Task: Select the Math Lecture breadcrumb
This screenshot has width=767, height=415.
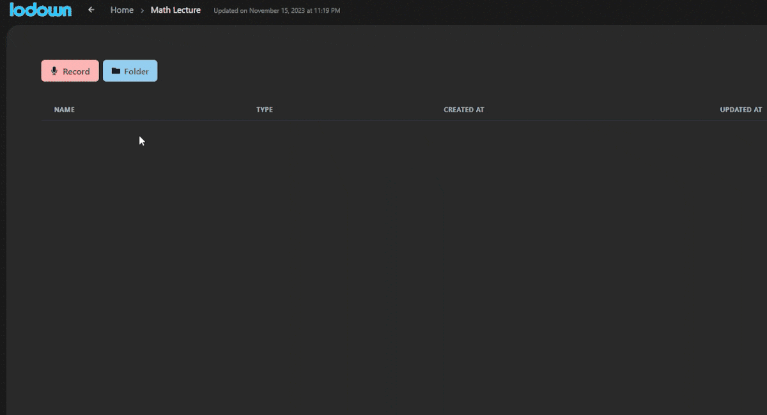Action: tap(175, 10)
